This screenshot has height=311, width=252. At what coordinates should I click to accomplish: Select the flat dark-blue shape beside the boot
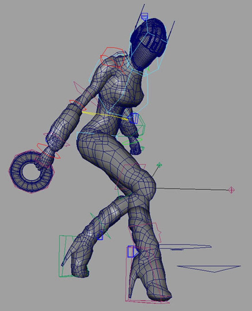click(185, 247)
